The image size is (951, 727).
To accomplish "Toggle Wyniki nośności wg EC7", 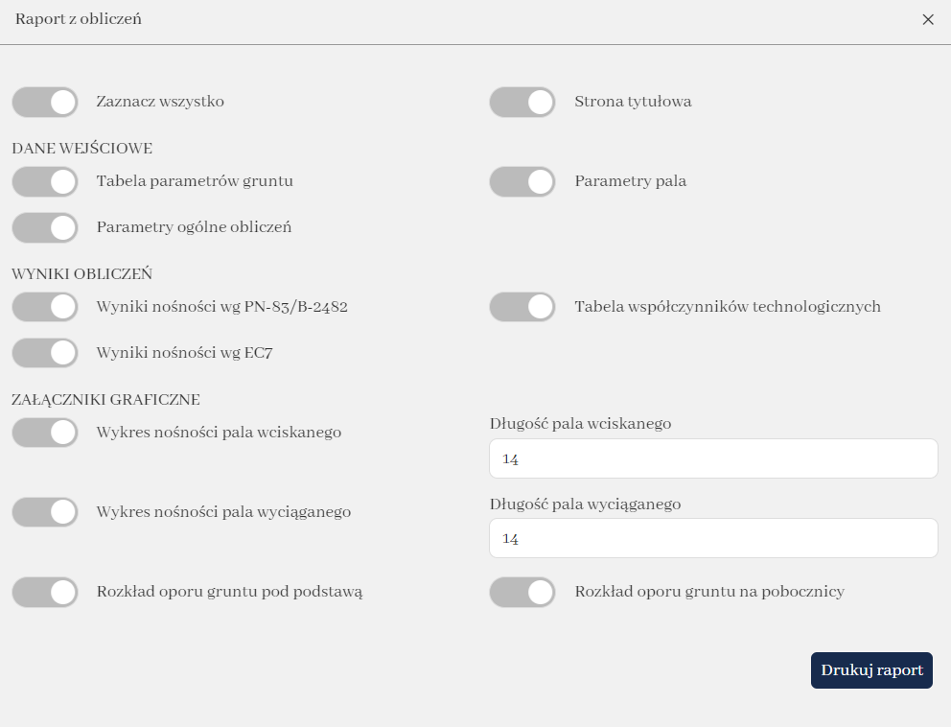I will pos(45,353).
